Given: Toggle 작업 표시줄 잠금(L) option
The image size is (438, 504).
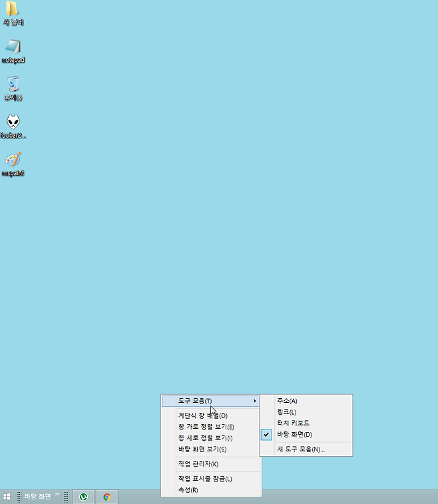Looking at the screenshot, I should (x=204, y=479).
